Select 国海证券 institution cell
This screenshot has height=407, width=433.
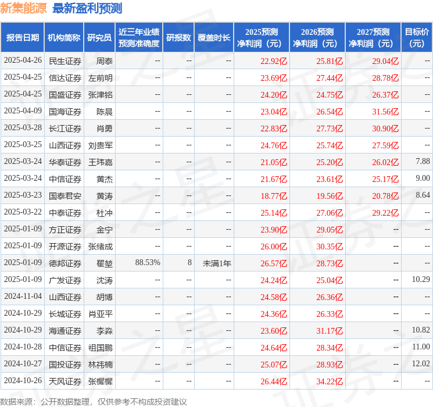click(x=65, y=112)
